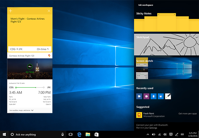The width and height of the screenshot is (199, 138).
Task: Click the 7:00 PM arrival time
Action: (x=44, y=93)
